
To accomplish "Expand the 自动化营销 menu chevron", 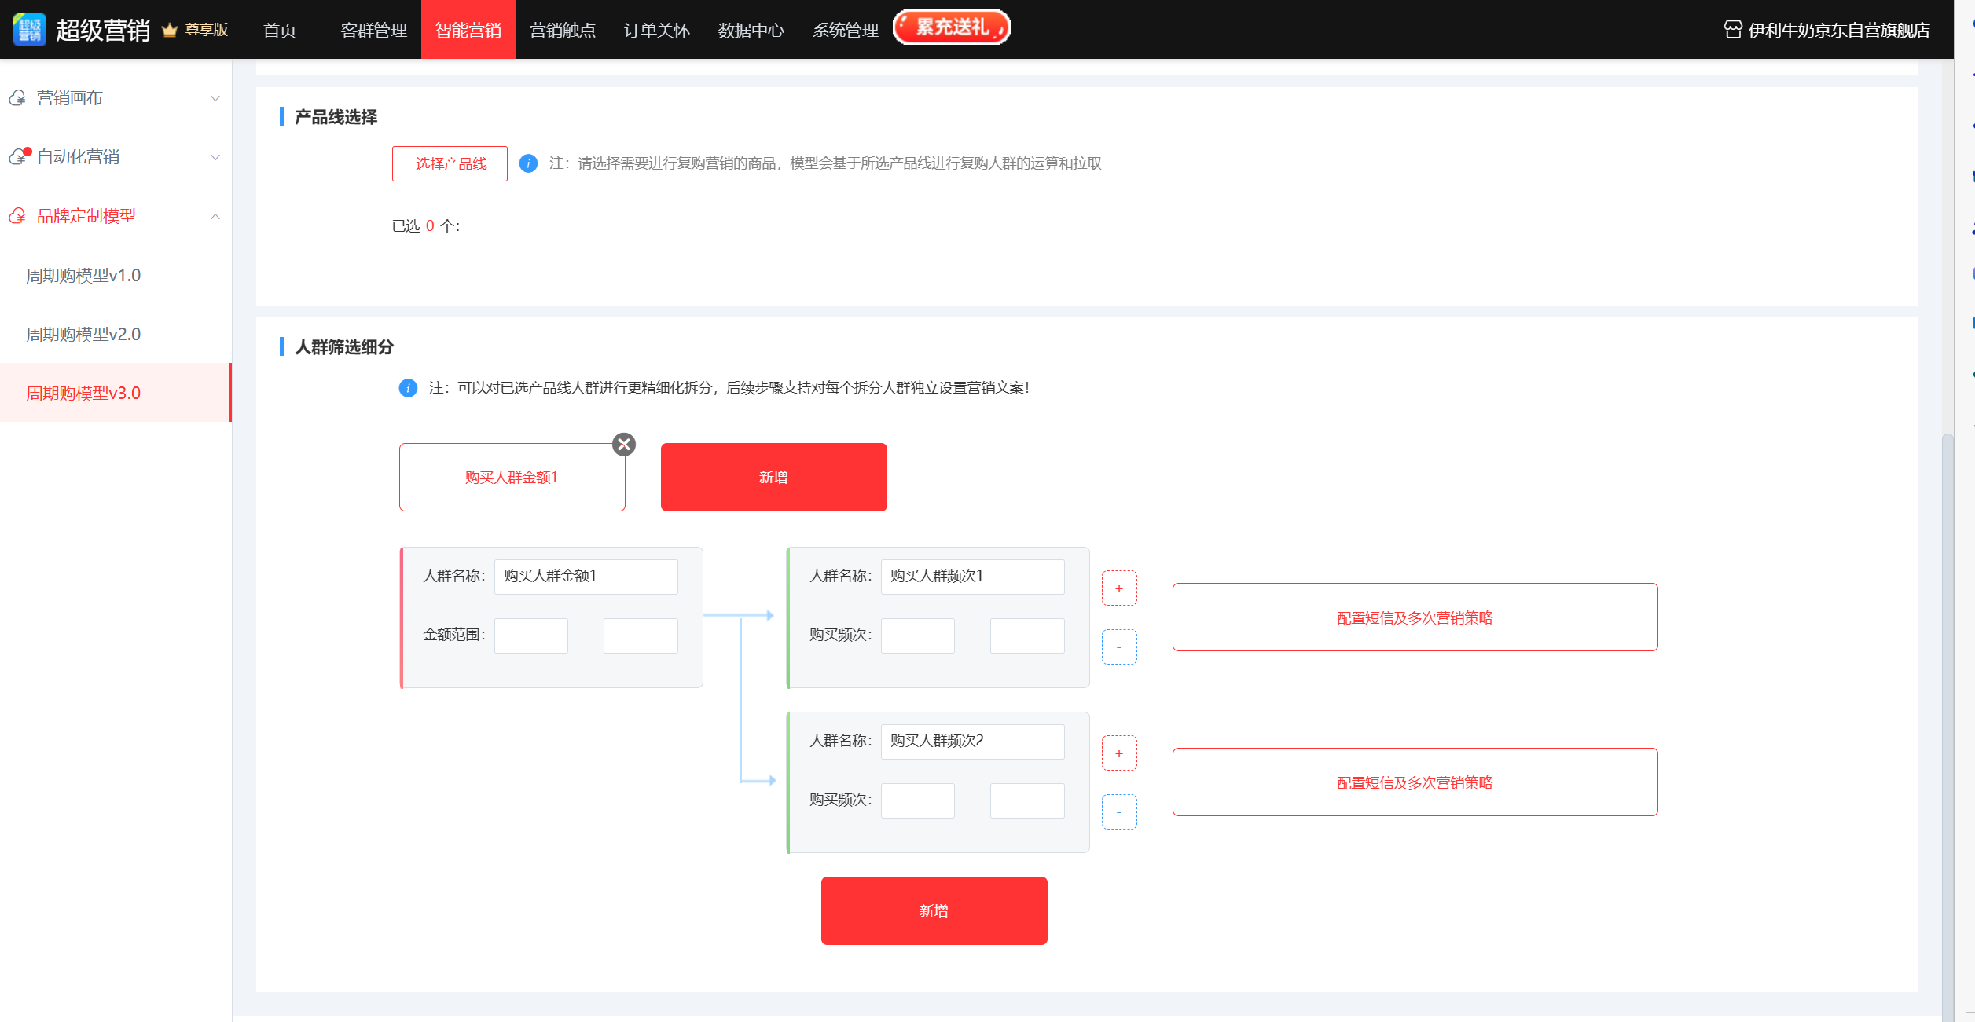I will pyautogui.click(x=215, y=157).
